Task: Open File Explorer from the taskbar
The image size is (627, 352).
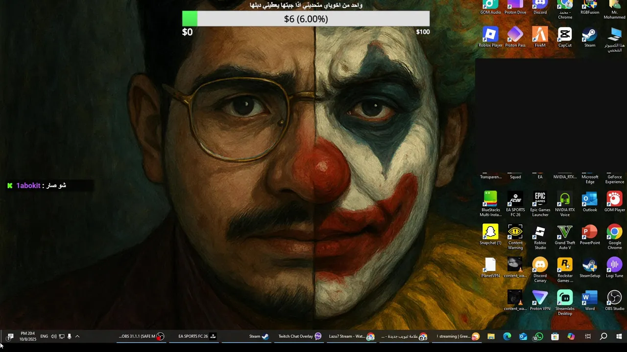Action: tap(491, 336)
